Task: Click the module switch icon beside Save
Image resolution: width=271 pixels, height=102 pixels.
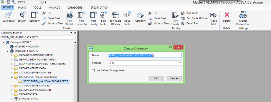Action: (14, 2)
